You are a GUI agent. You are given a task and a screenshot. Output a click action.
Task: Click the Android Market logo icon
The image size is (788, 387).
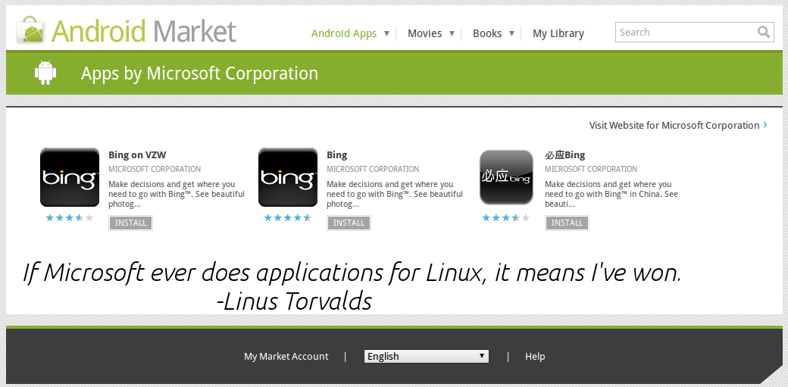[x=32, y=30]
